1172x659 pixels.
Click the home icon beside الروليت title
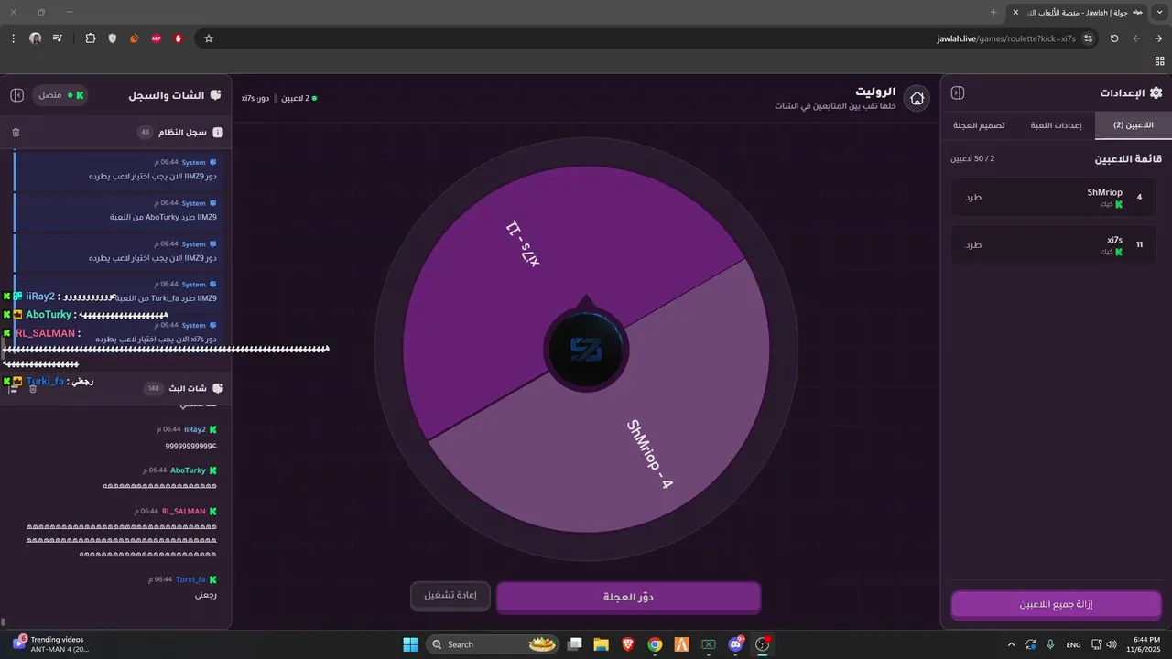tap(917, 98)
